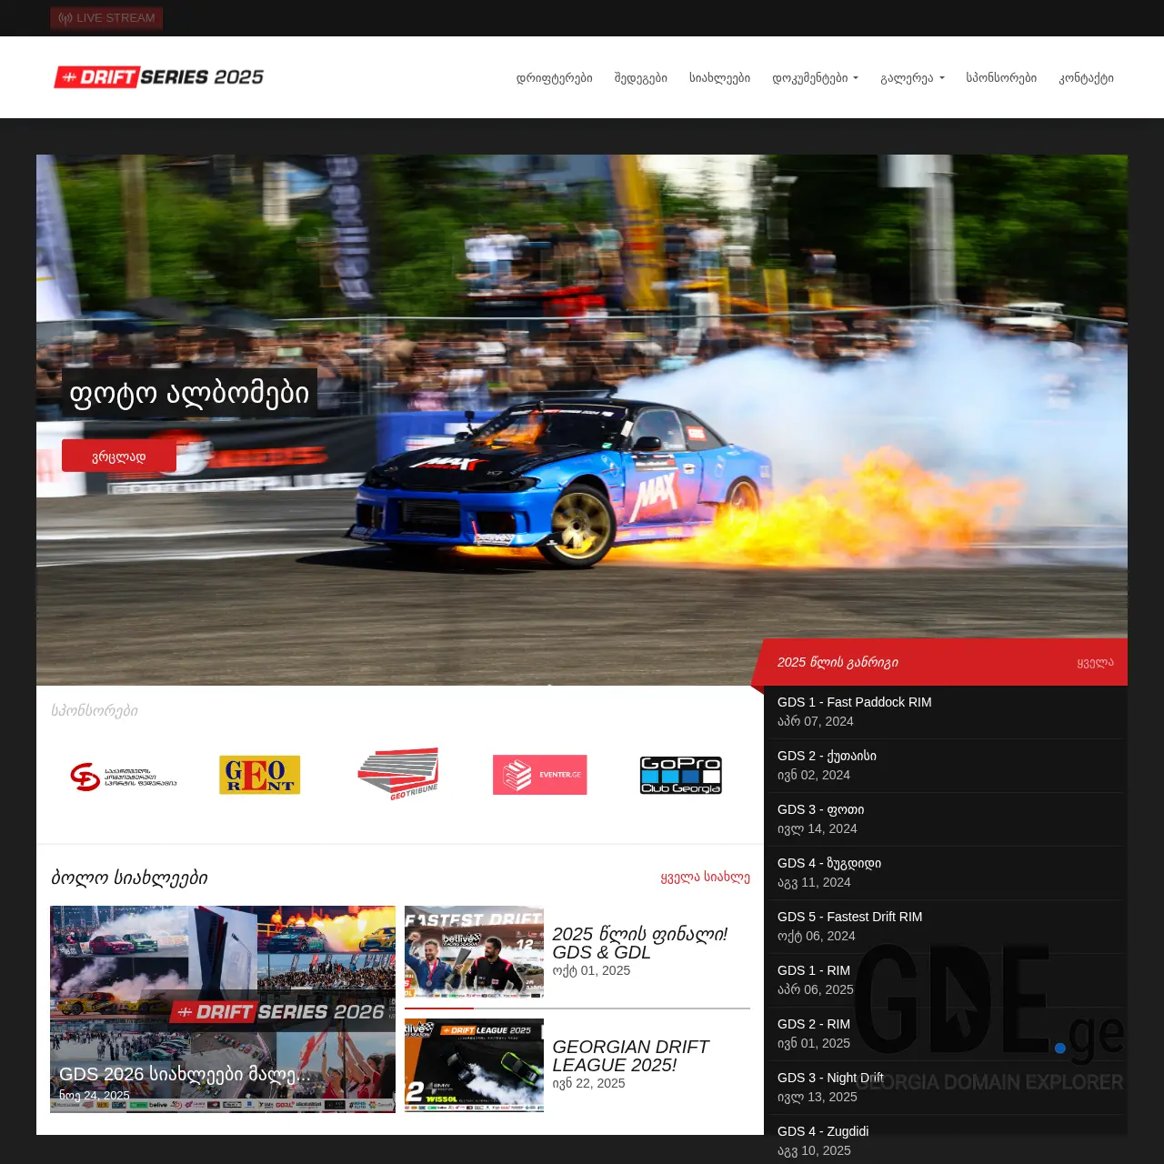Open the GEORGIAN DRIFT LEAGUE 2025 news thumbnail
Screen dimensions: 1164x1164
[x=474, y=1064]
